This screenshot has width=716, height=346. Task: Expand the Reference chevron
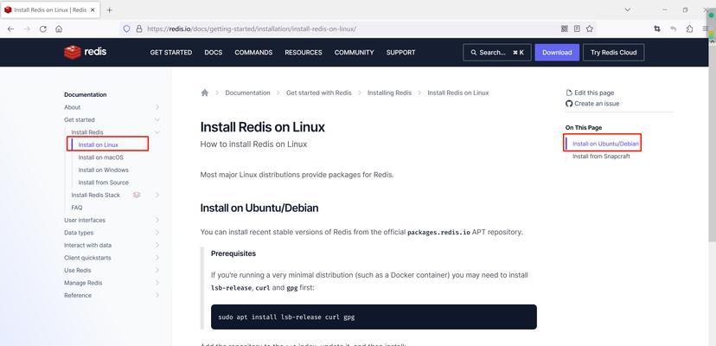(x=157, y=295)
